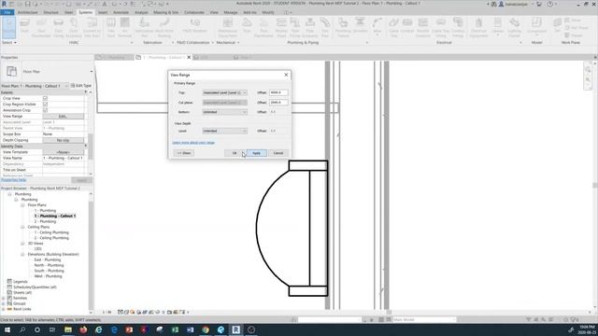Click the View Template <None> button
598x336 pixels.
63,152
